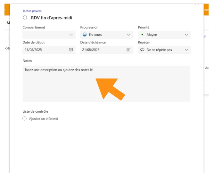Open the Priorité dropdown chevron
This screenshot has width=213, height=173.
point(186,35)
